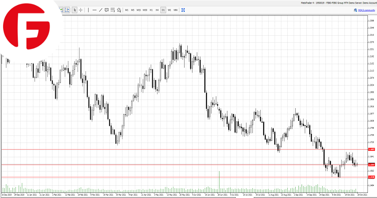The width and height of the screenshot is (377, 198).
Task: Select the horizontal line tool
Action: (x=94, y=10)
